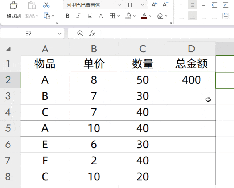
Task: Apply Strikethrough formatting
Action: tap(101, 16)
